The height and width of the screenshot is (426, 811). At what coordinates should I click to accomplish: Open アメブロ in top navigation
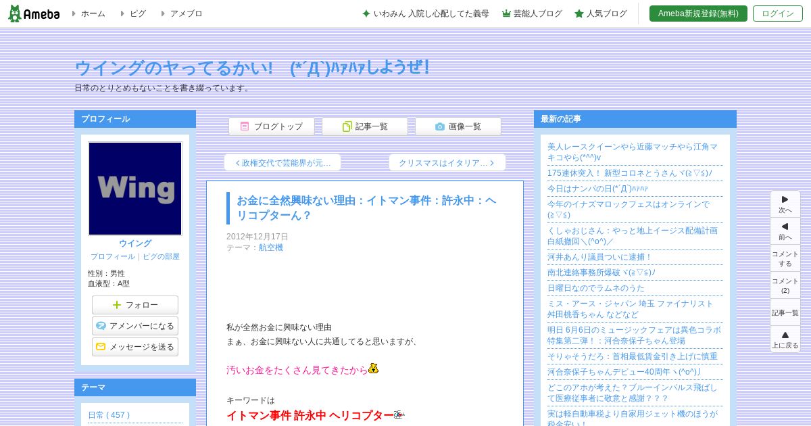point(186,14)
